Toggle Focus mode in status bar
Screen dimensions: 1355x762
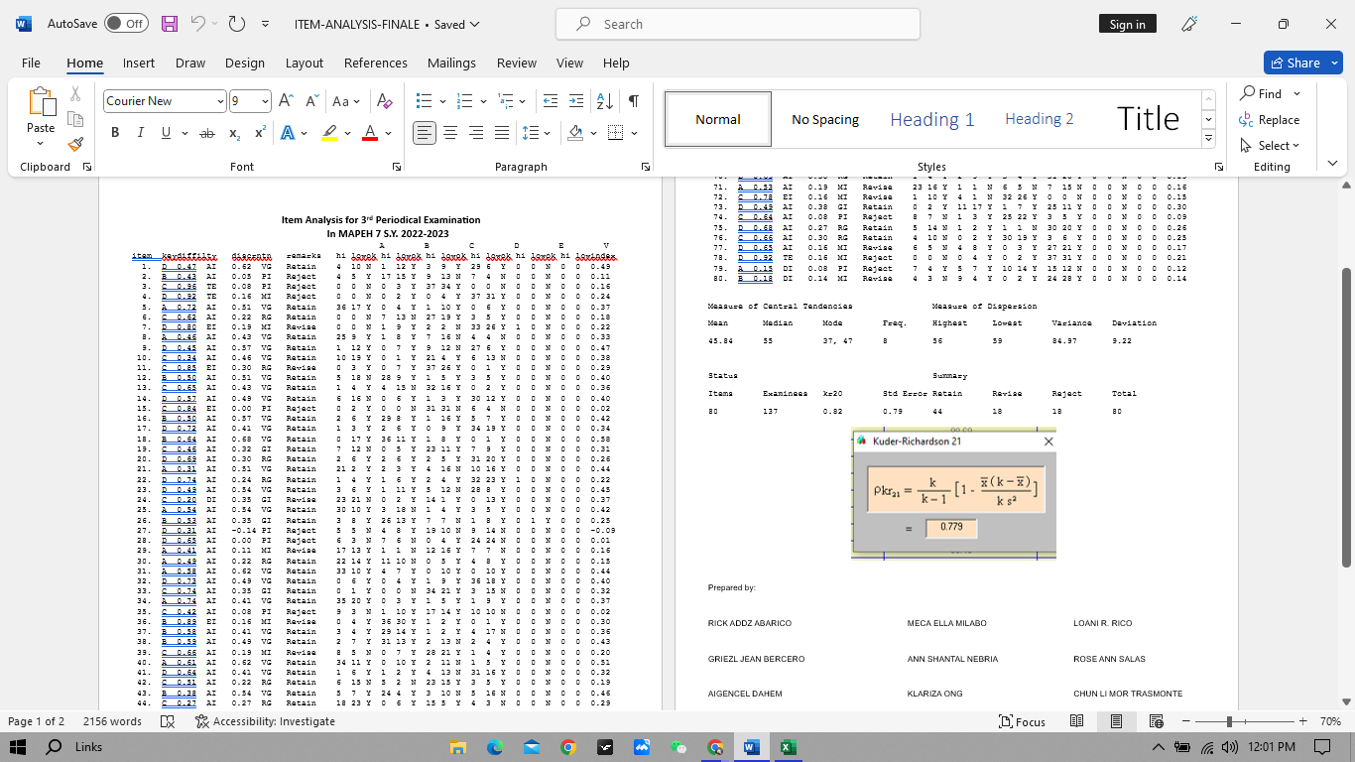coord(1022,721)
